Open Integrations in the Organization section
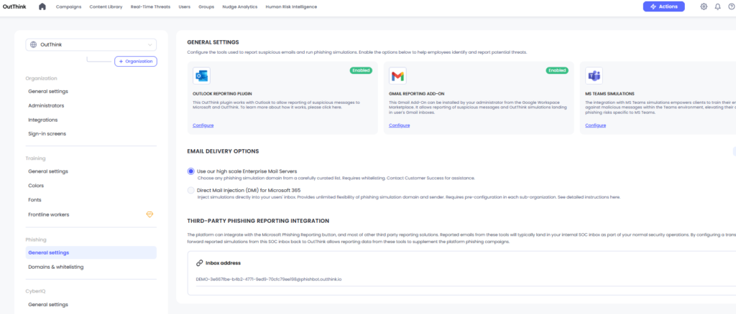736x314 pixels. pyautogui.click(x=43, y=120)
